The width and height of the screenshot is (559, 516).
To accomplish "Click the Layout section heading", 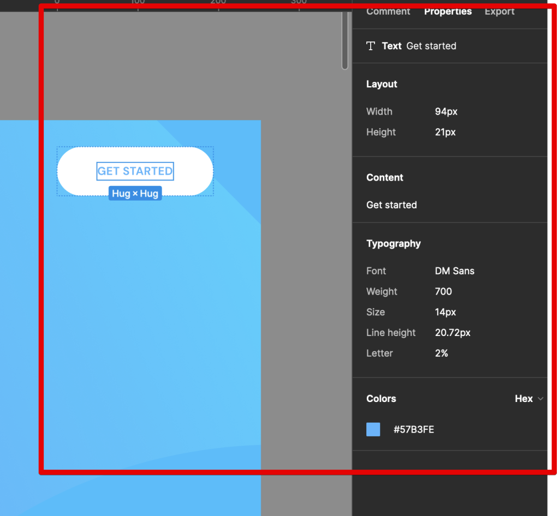I will (x=382, y=84).
